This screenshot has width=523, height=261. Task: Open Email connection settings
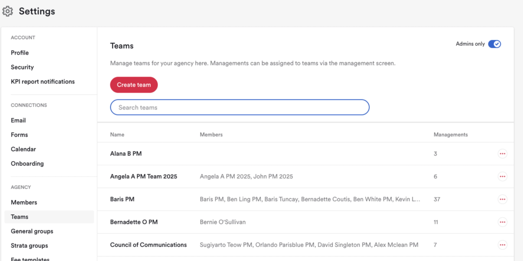click(x=18, y=120)
